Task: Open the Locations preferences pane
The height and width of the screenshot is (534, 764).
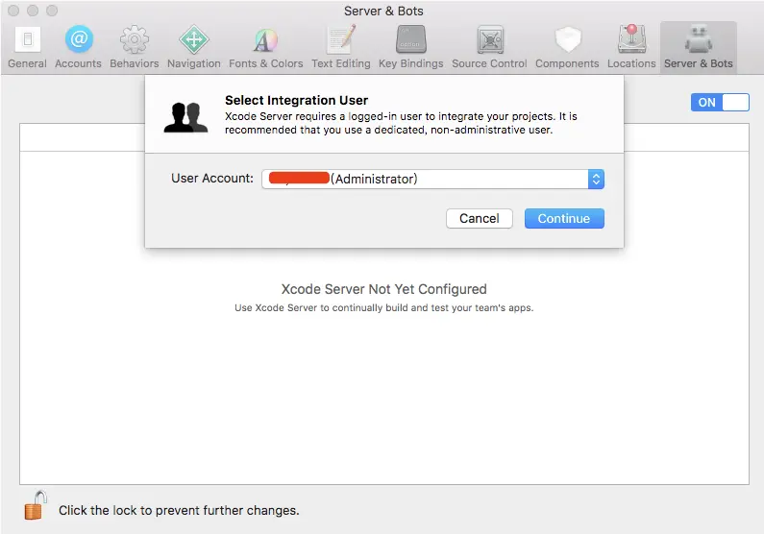Action: 631,47
